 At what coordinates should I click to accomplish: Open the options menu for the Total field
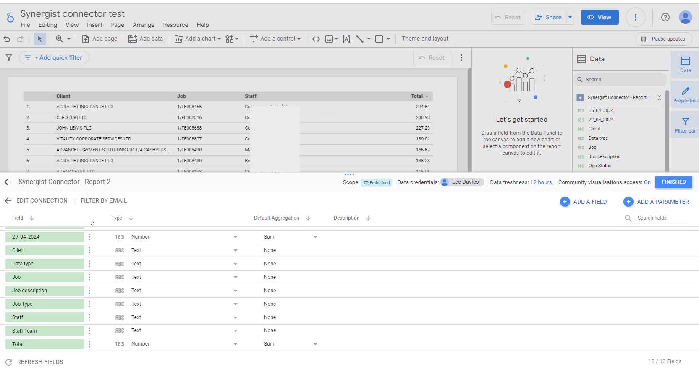click(89, 344)
